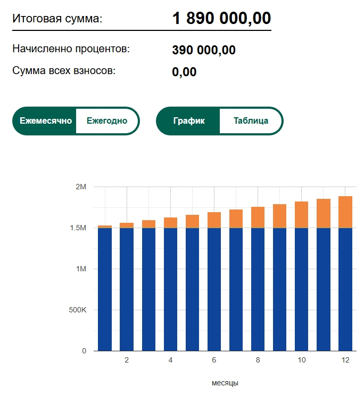364x395 pixels.
Task: Click the Итоговая сумма label
Action: pos(57,19)
